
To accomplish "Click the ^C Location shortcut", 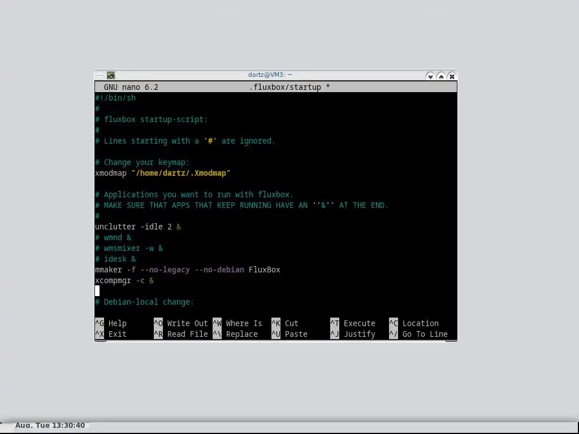I will coord(414,323).
